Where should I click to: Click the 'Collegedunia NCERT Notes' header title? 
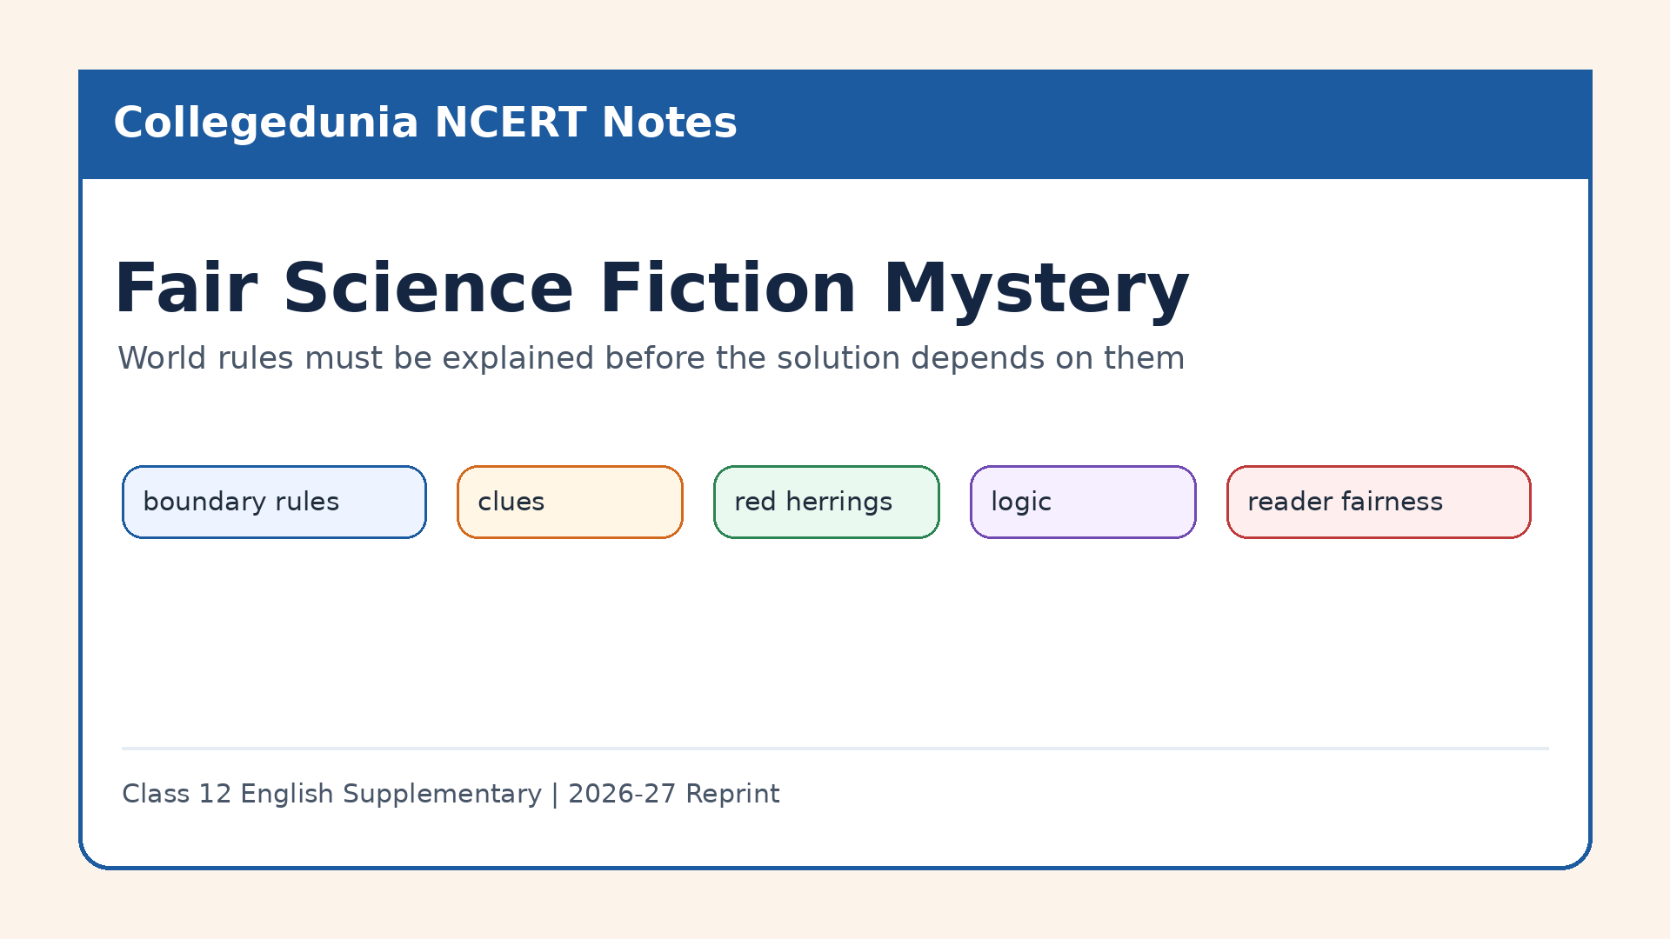click(425, 123)
